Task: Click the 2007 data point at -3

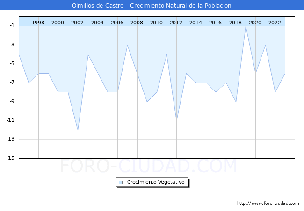Action: click(127, 45)
